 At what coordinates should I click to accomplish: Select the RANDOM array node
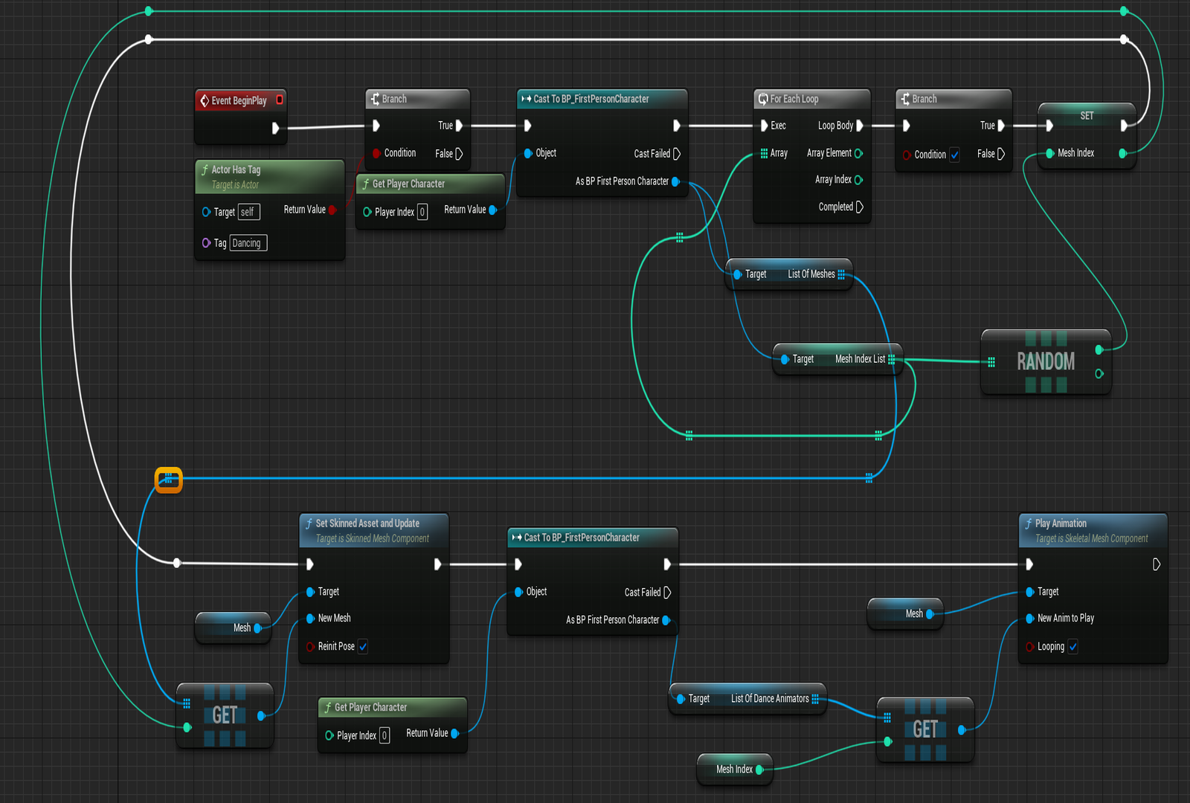click(1045, 362)
